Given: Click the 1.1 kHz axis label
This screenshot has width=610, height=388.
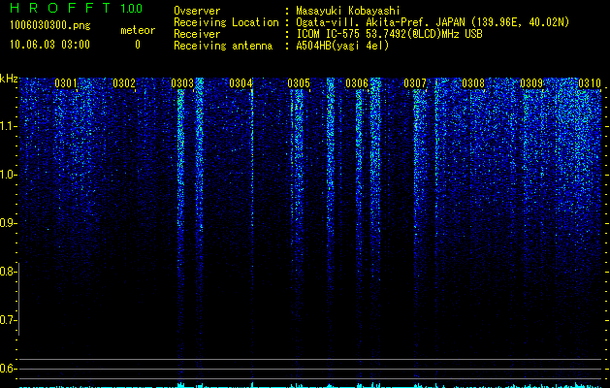Looking at the screenshot, I should [7, 126].
